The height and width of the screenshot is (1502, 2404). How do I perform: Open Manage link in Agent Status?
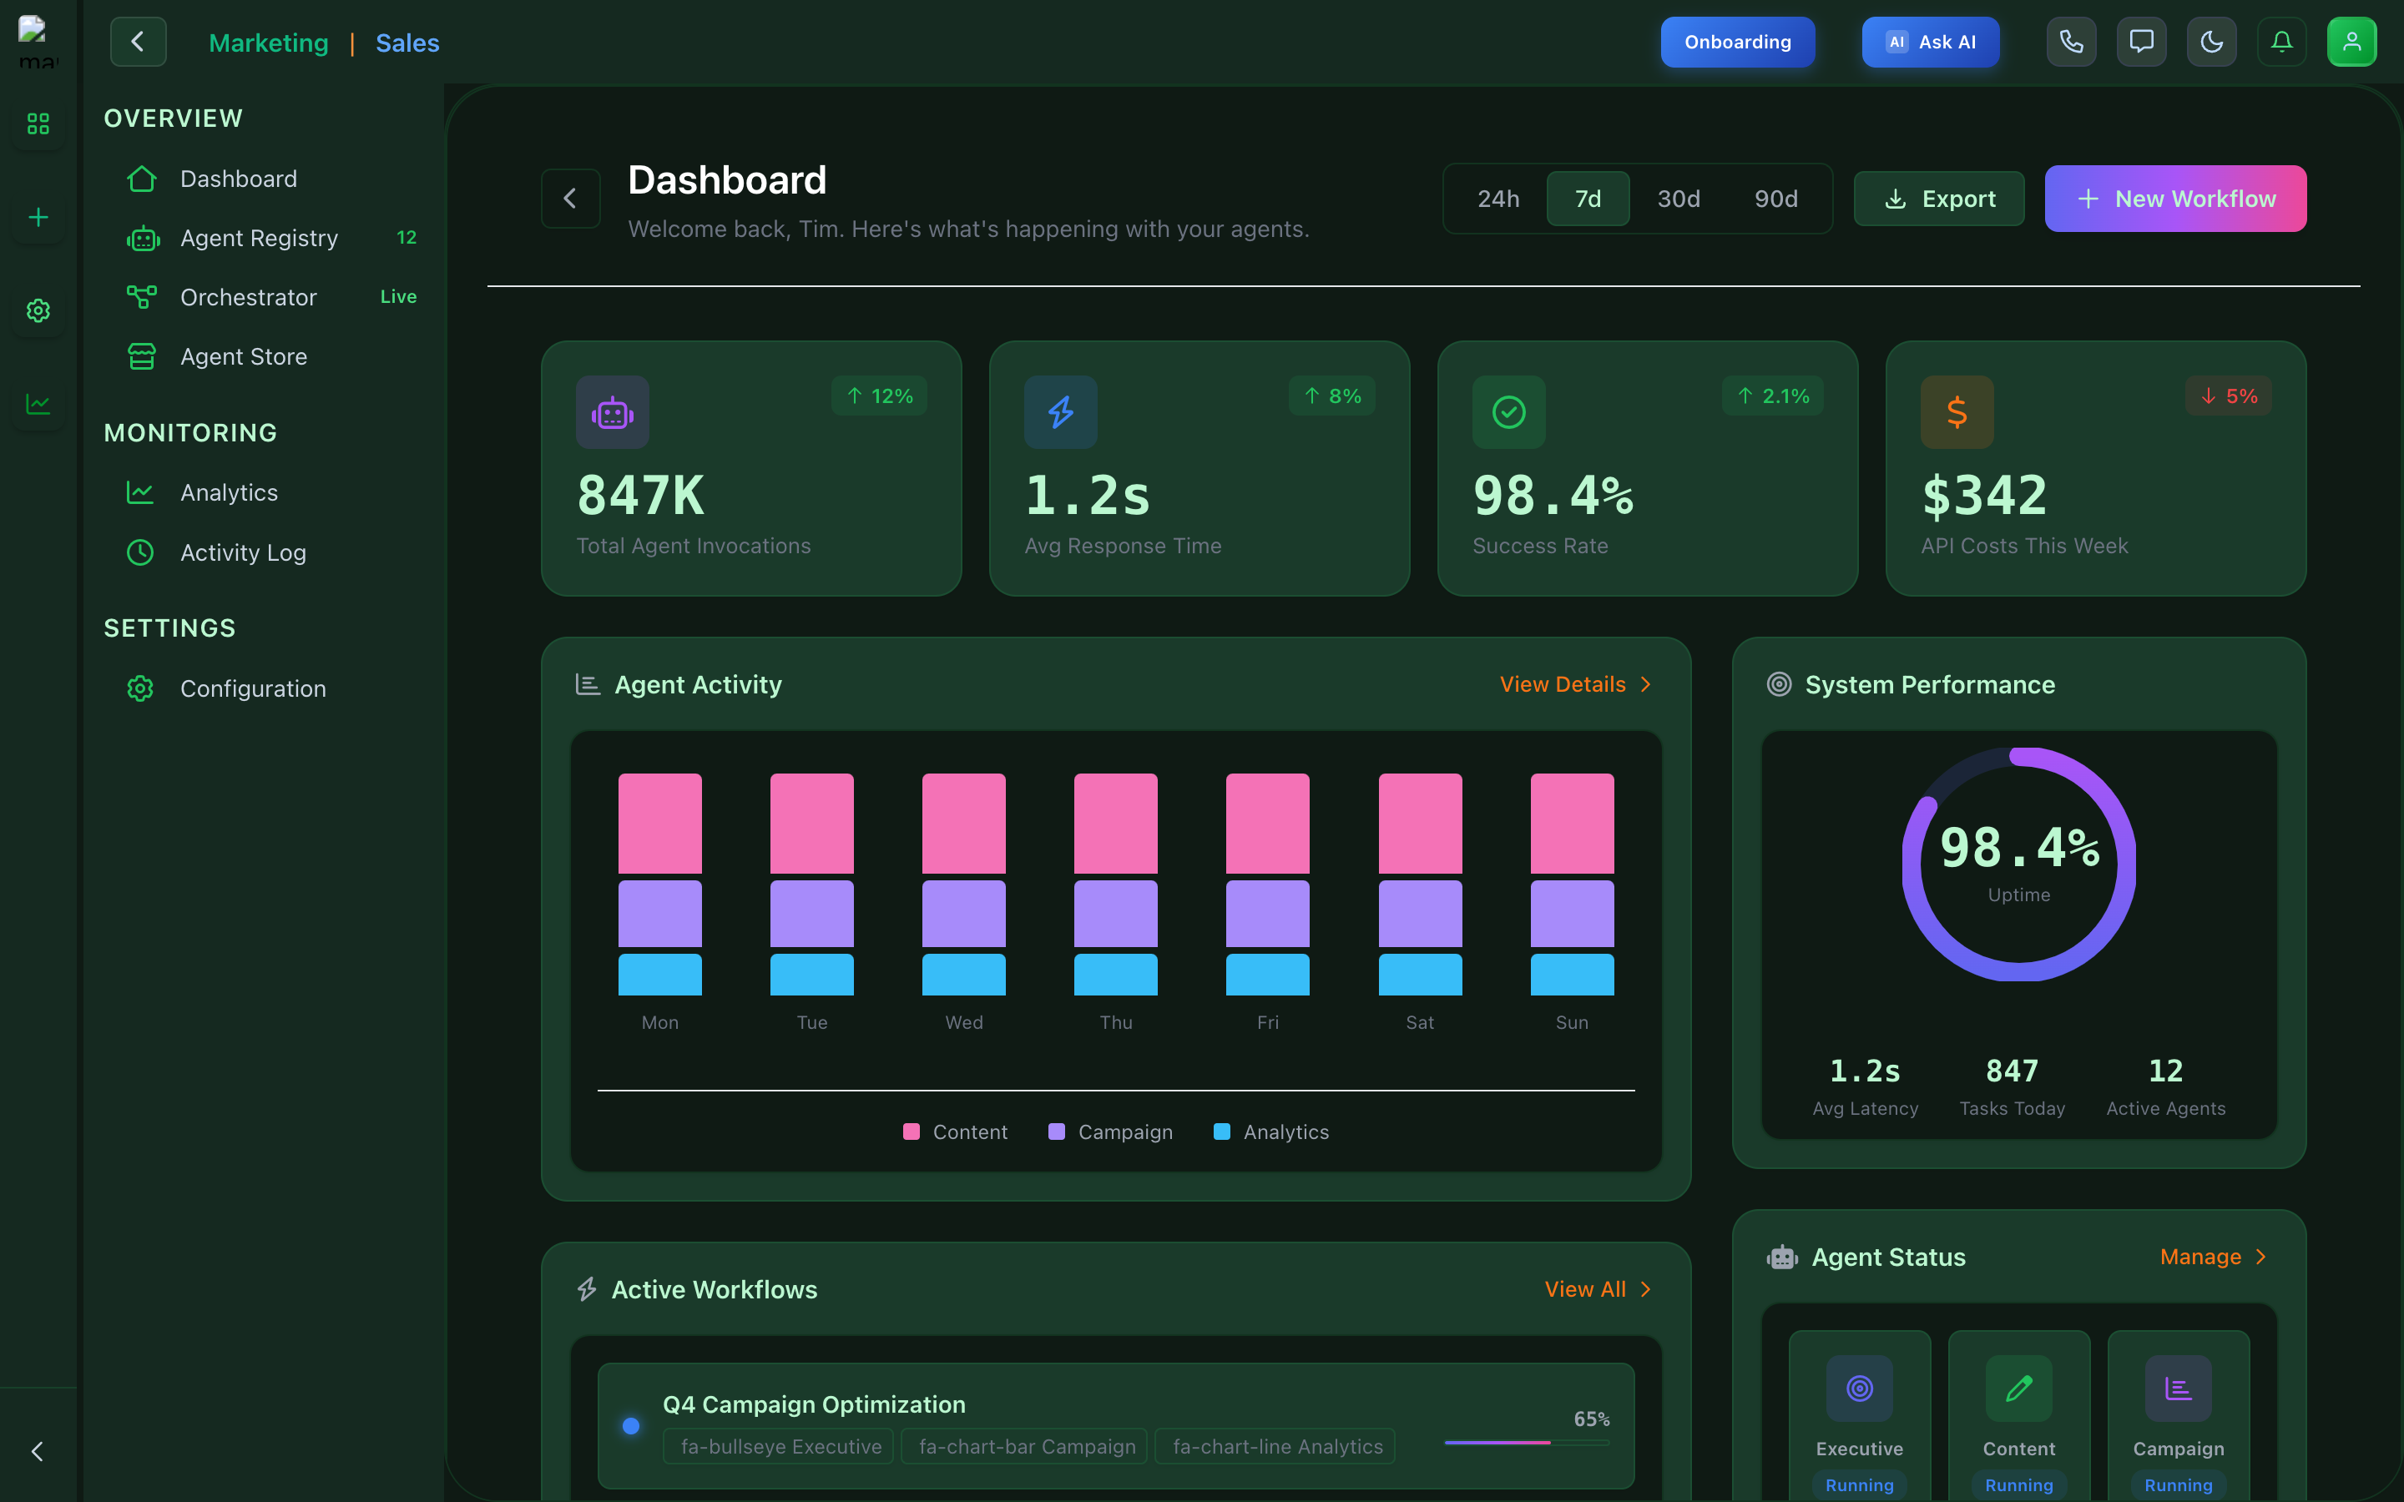tap(2215, 1257)
